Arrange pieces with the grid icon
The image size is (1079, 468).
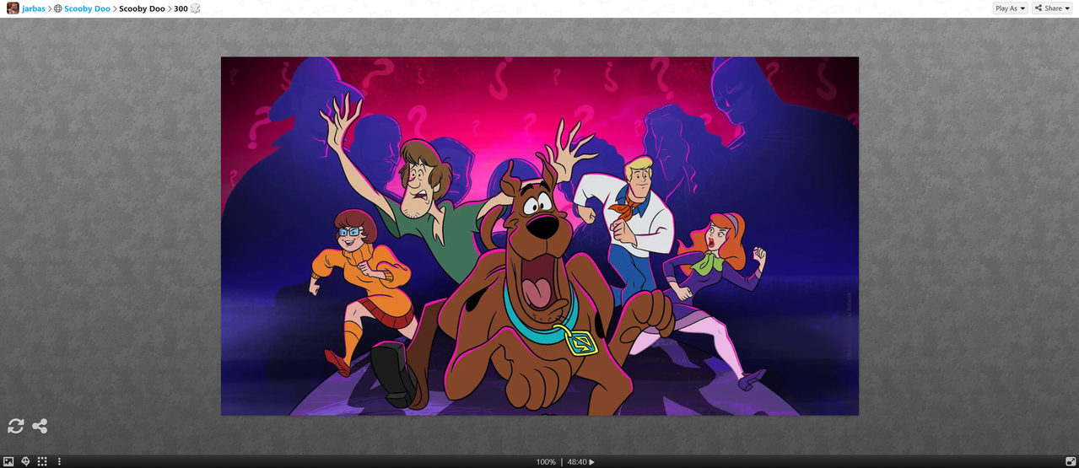tap(42, 461)
